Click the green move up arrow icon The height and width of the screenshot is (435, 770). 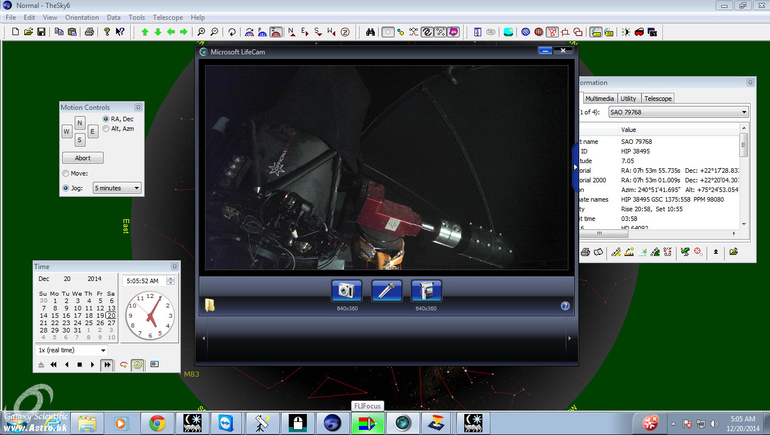coord(145,32)
